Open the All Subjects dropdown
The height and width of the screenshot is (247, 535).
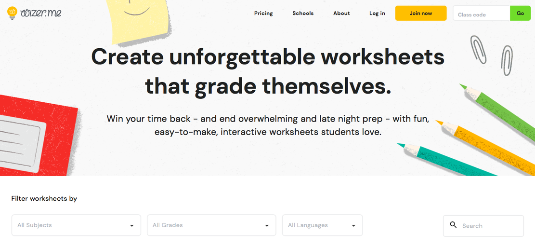point(76,225)
